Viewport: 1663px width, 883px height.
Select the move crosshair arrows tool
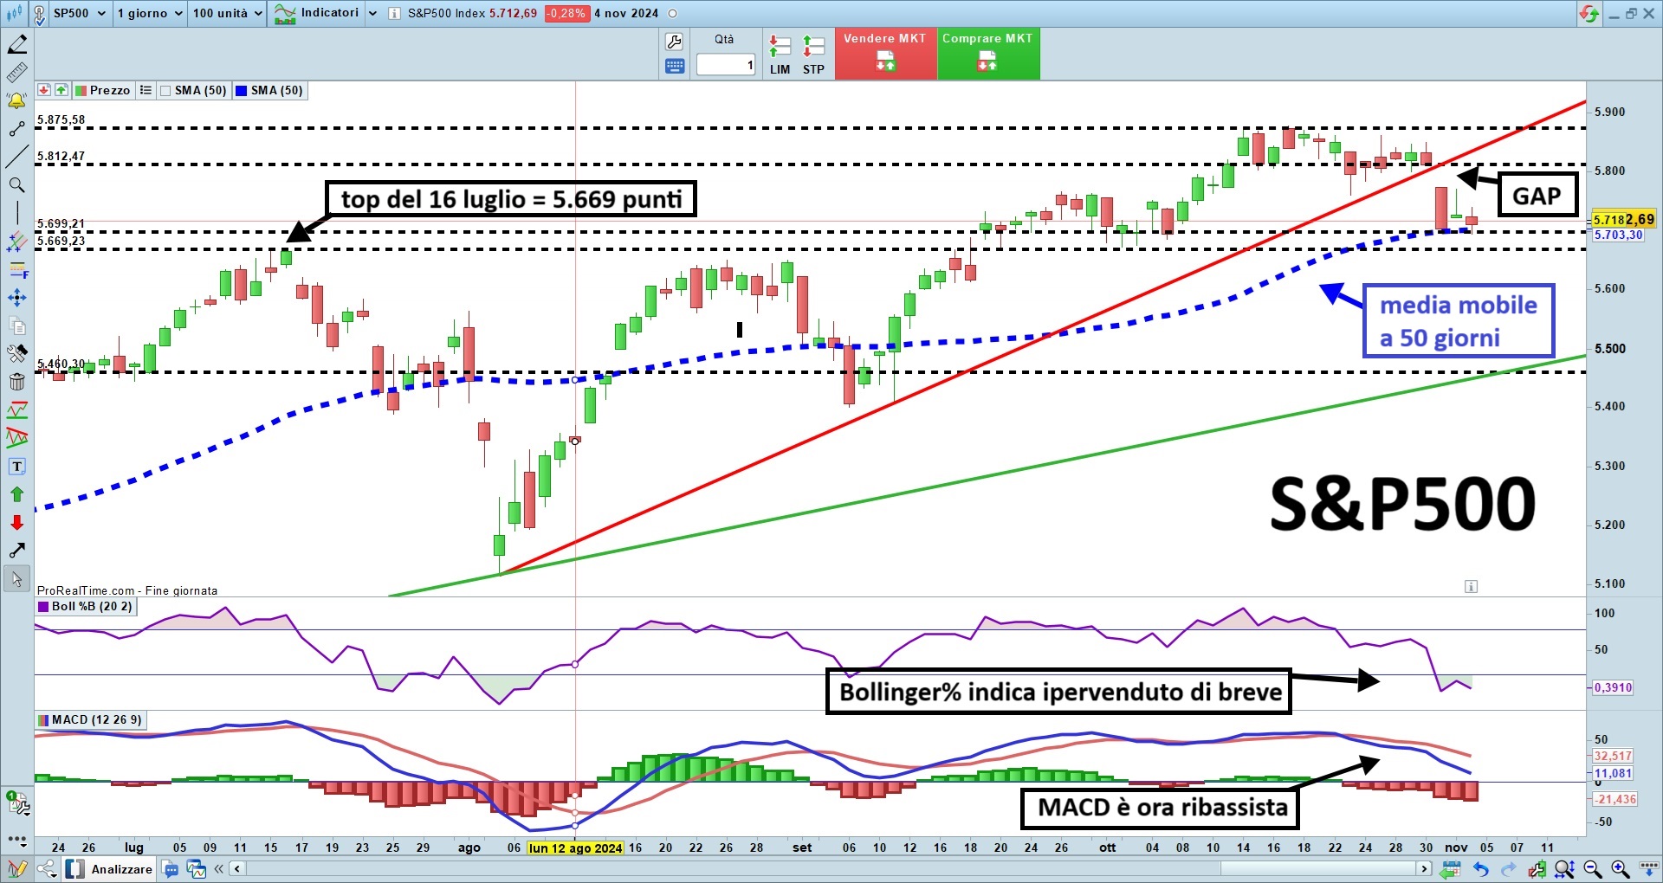pos(16,299)
